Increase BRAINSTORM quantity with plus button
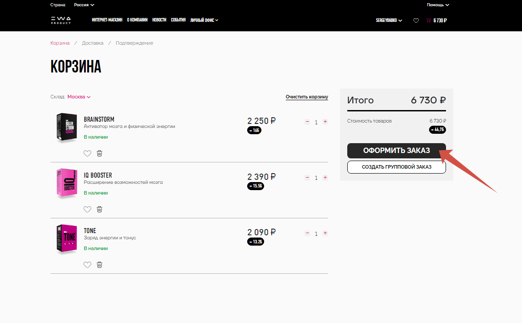This screenshot has width=522, height=323. pos(325,122)
